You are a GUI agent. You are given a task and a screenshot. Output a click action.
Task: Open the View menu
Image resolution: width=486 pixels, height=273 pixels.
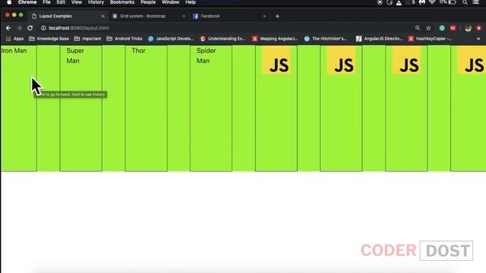click(76, 2)
